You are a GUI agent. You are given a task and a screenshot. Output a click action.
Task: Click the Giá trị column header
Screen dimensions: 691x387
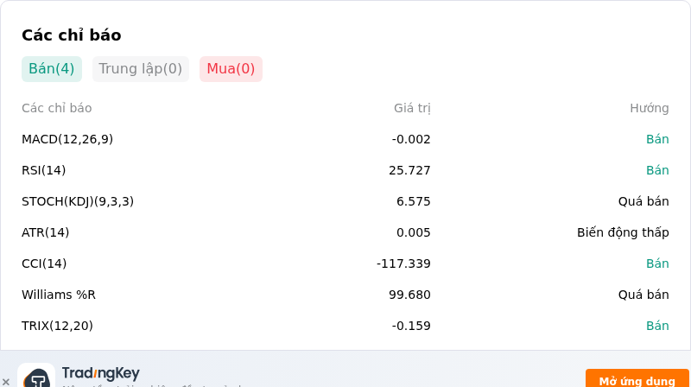click(x=412, y=109)
